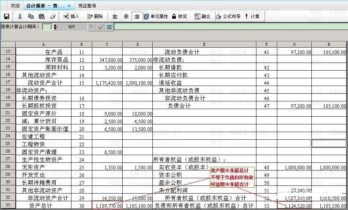
Task: Close the 会计报表 tab
Action: click(x=69, y=6)
